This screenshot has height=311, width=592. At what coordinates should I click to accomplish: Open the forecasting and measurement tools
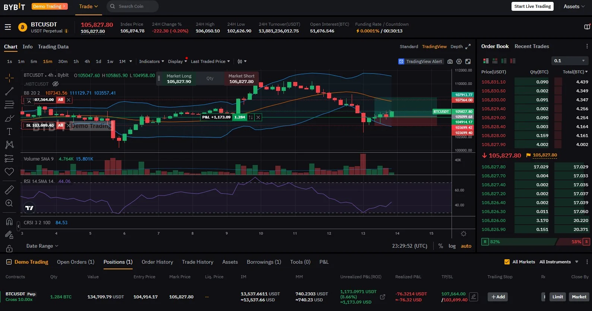pyautogui.click(x=9, y=158)
